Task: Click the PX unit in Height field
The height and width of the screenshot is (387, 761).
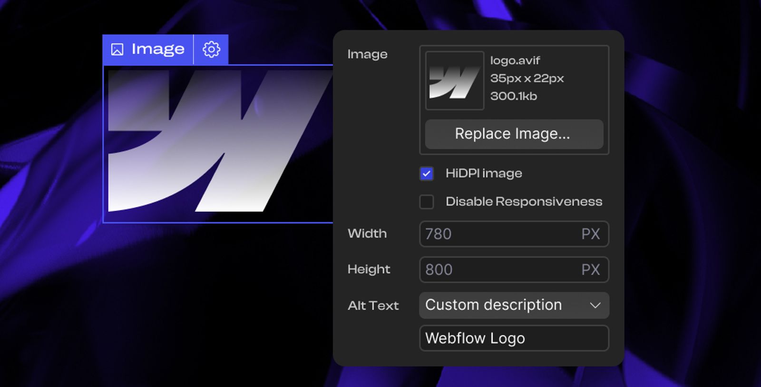Action: pos(591,269)
